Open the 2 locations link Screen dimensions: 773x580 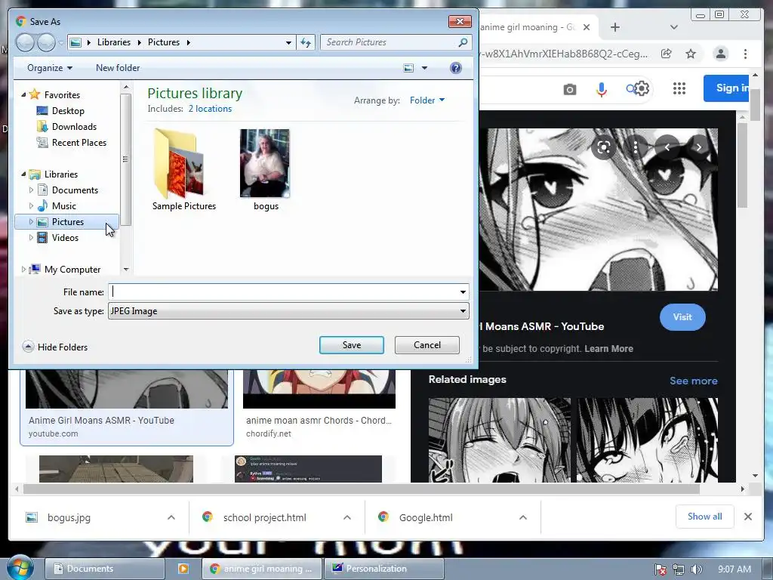210,109
